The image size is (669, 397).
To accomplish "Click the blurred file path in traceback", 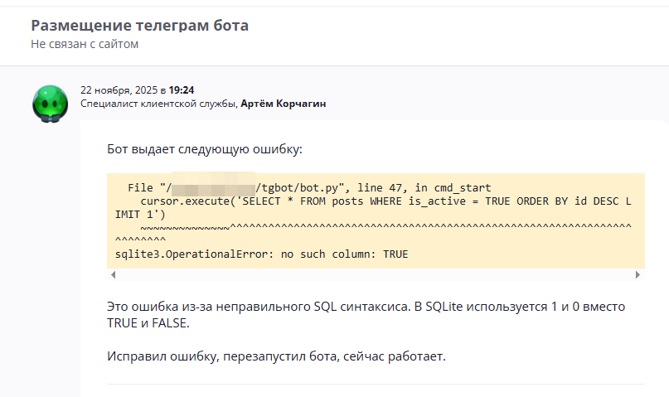I will click(213, 188).
